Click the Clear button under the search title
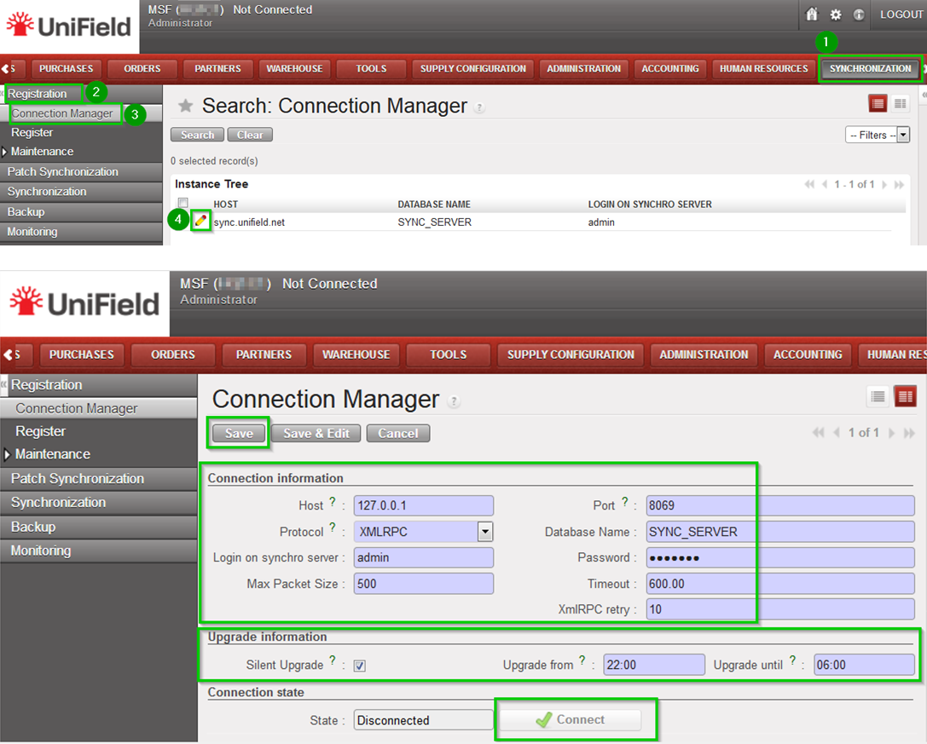The image size is (927, 744). pyautogui.click(x=249, y=135)
